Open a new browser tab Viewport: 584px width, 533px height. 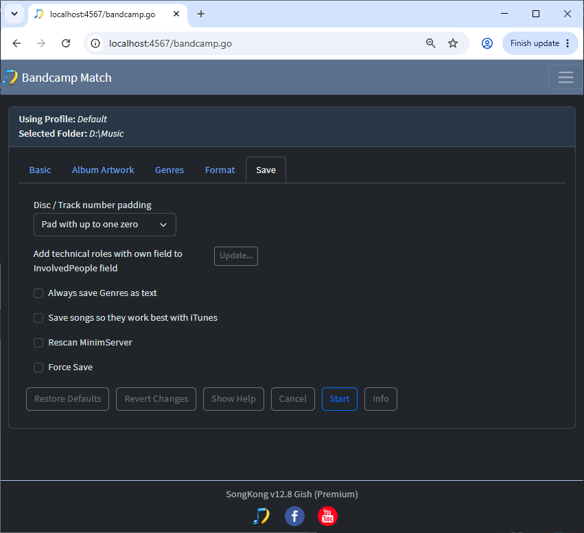pyautogui.click(x=201, y=14)
